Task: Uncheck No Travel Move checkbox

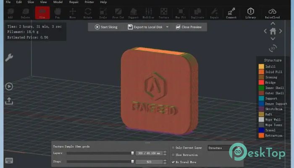Action: tap(173, 162)
